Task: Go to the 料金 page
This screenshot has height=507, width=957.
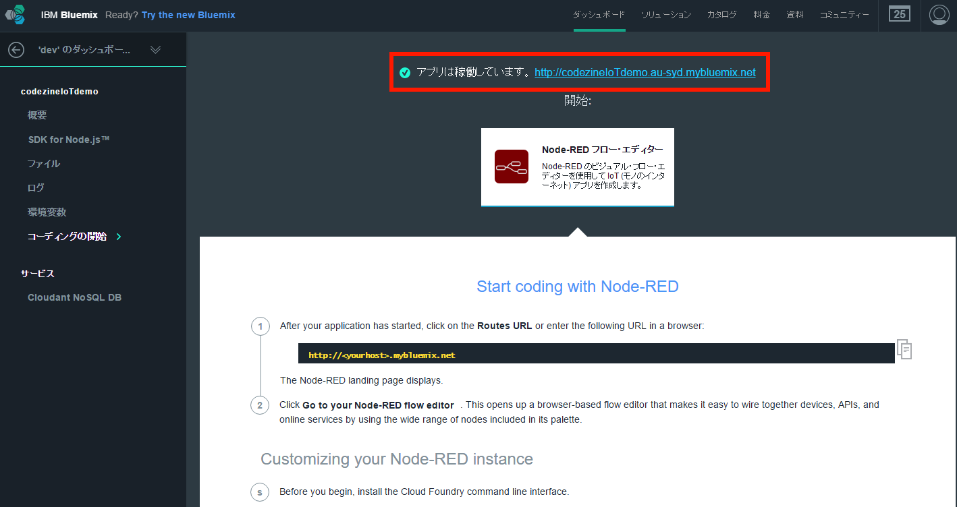Action: pyautogui.click(x=761, y=15)
